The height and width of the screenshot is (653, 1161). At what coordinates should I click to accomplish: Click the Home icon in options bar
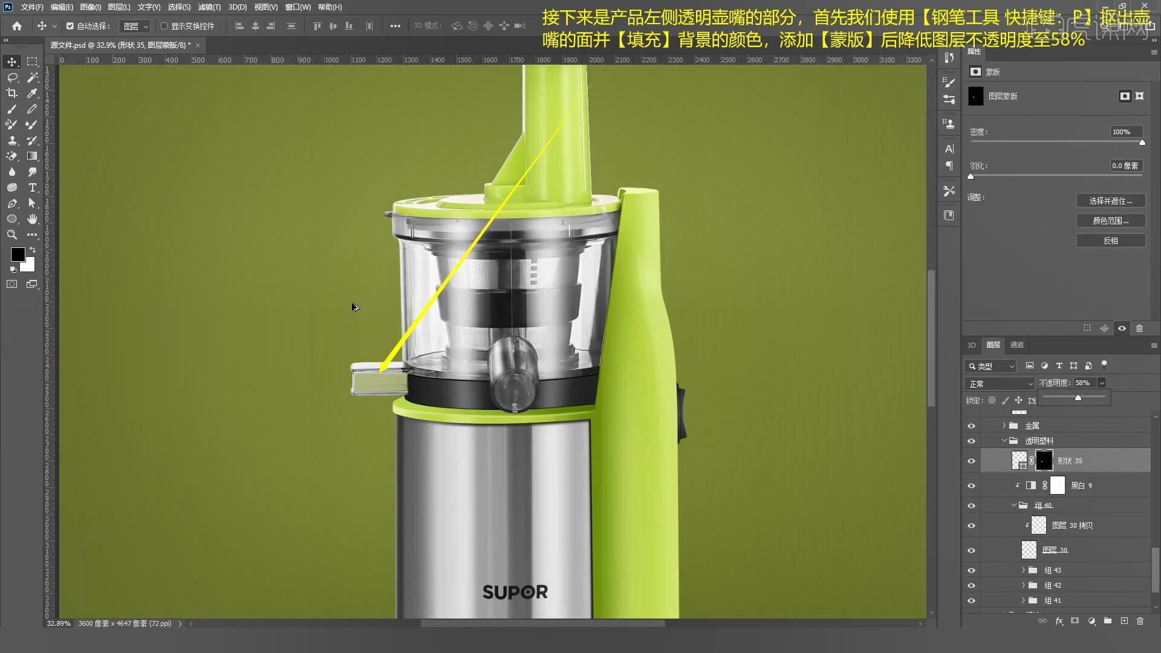[x=17, y=26]
